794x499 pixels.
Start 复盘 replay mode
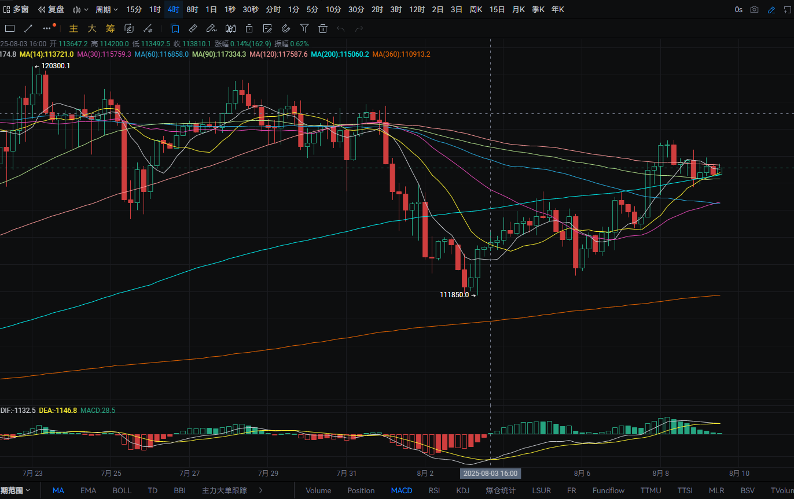(51, 9)
